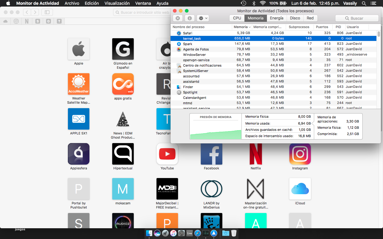The width and height of the screenshot is (383, 239).
Task: Switch to the Energía tab
Action: pos(276,18)
